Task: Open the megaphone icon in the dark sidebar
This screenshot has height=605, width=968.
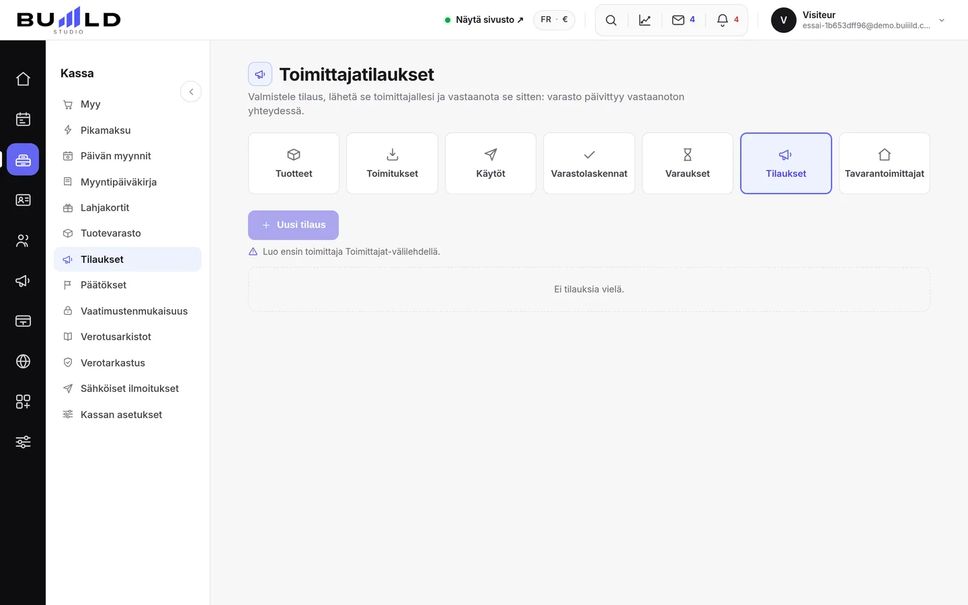Action: point(23,280)
